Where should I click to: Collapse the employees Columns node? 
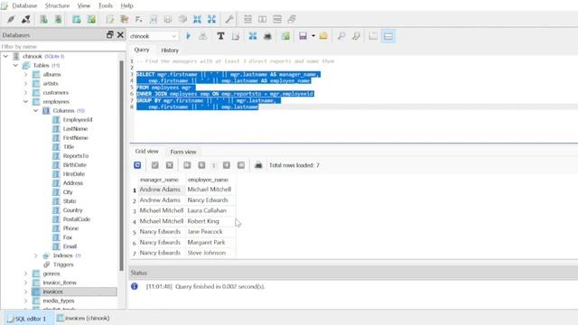coord(36,110)
